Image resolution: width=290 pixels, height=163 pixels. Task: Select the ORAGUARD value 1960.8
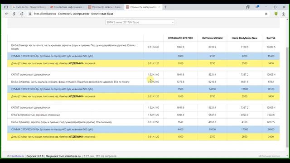point(180,47)
